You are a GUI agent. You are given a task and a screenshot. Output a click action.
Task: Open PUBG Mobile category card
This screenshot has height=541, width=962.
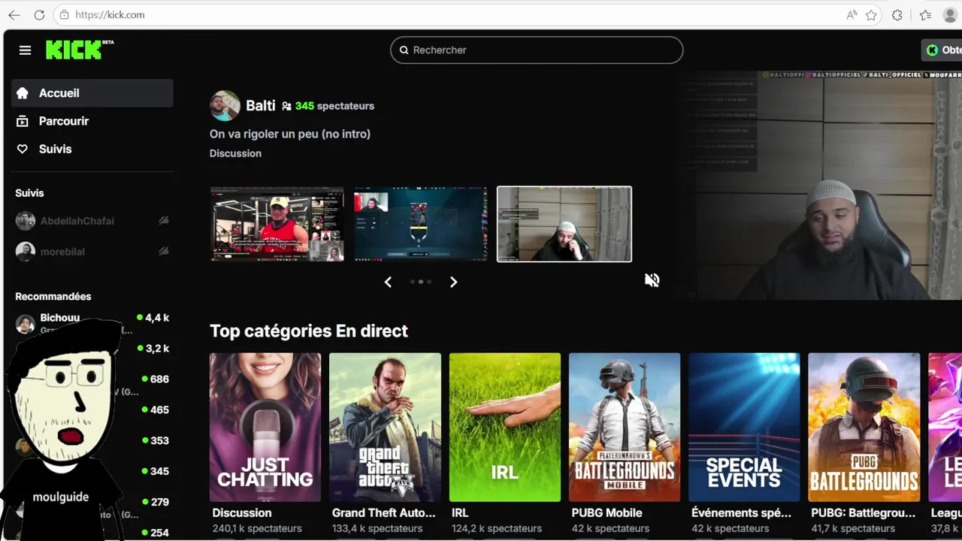625,428
